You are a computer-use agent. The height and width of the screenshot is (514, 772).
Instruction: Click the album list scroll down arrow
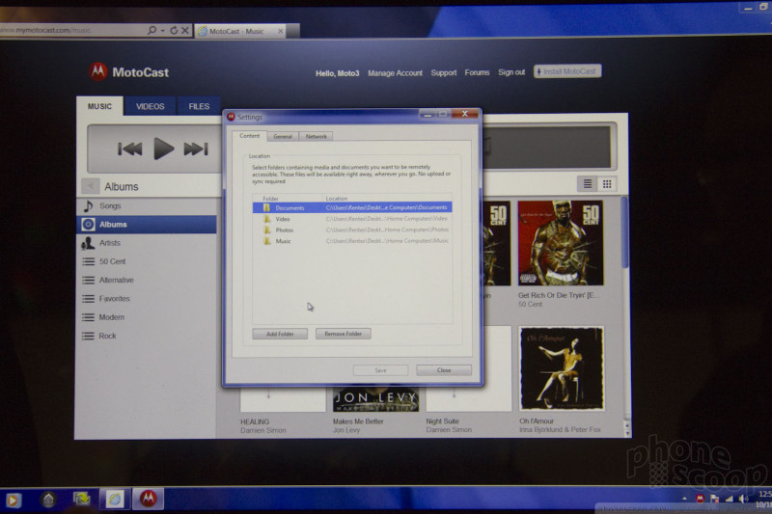pyautogui.click(x=627, y=433)
